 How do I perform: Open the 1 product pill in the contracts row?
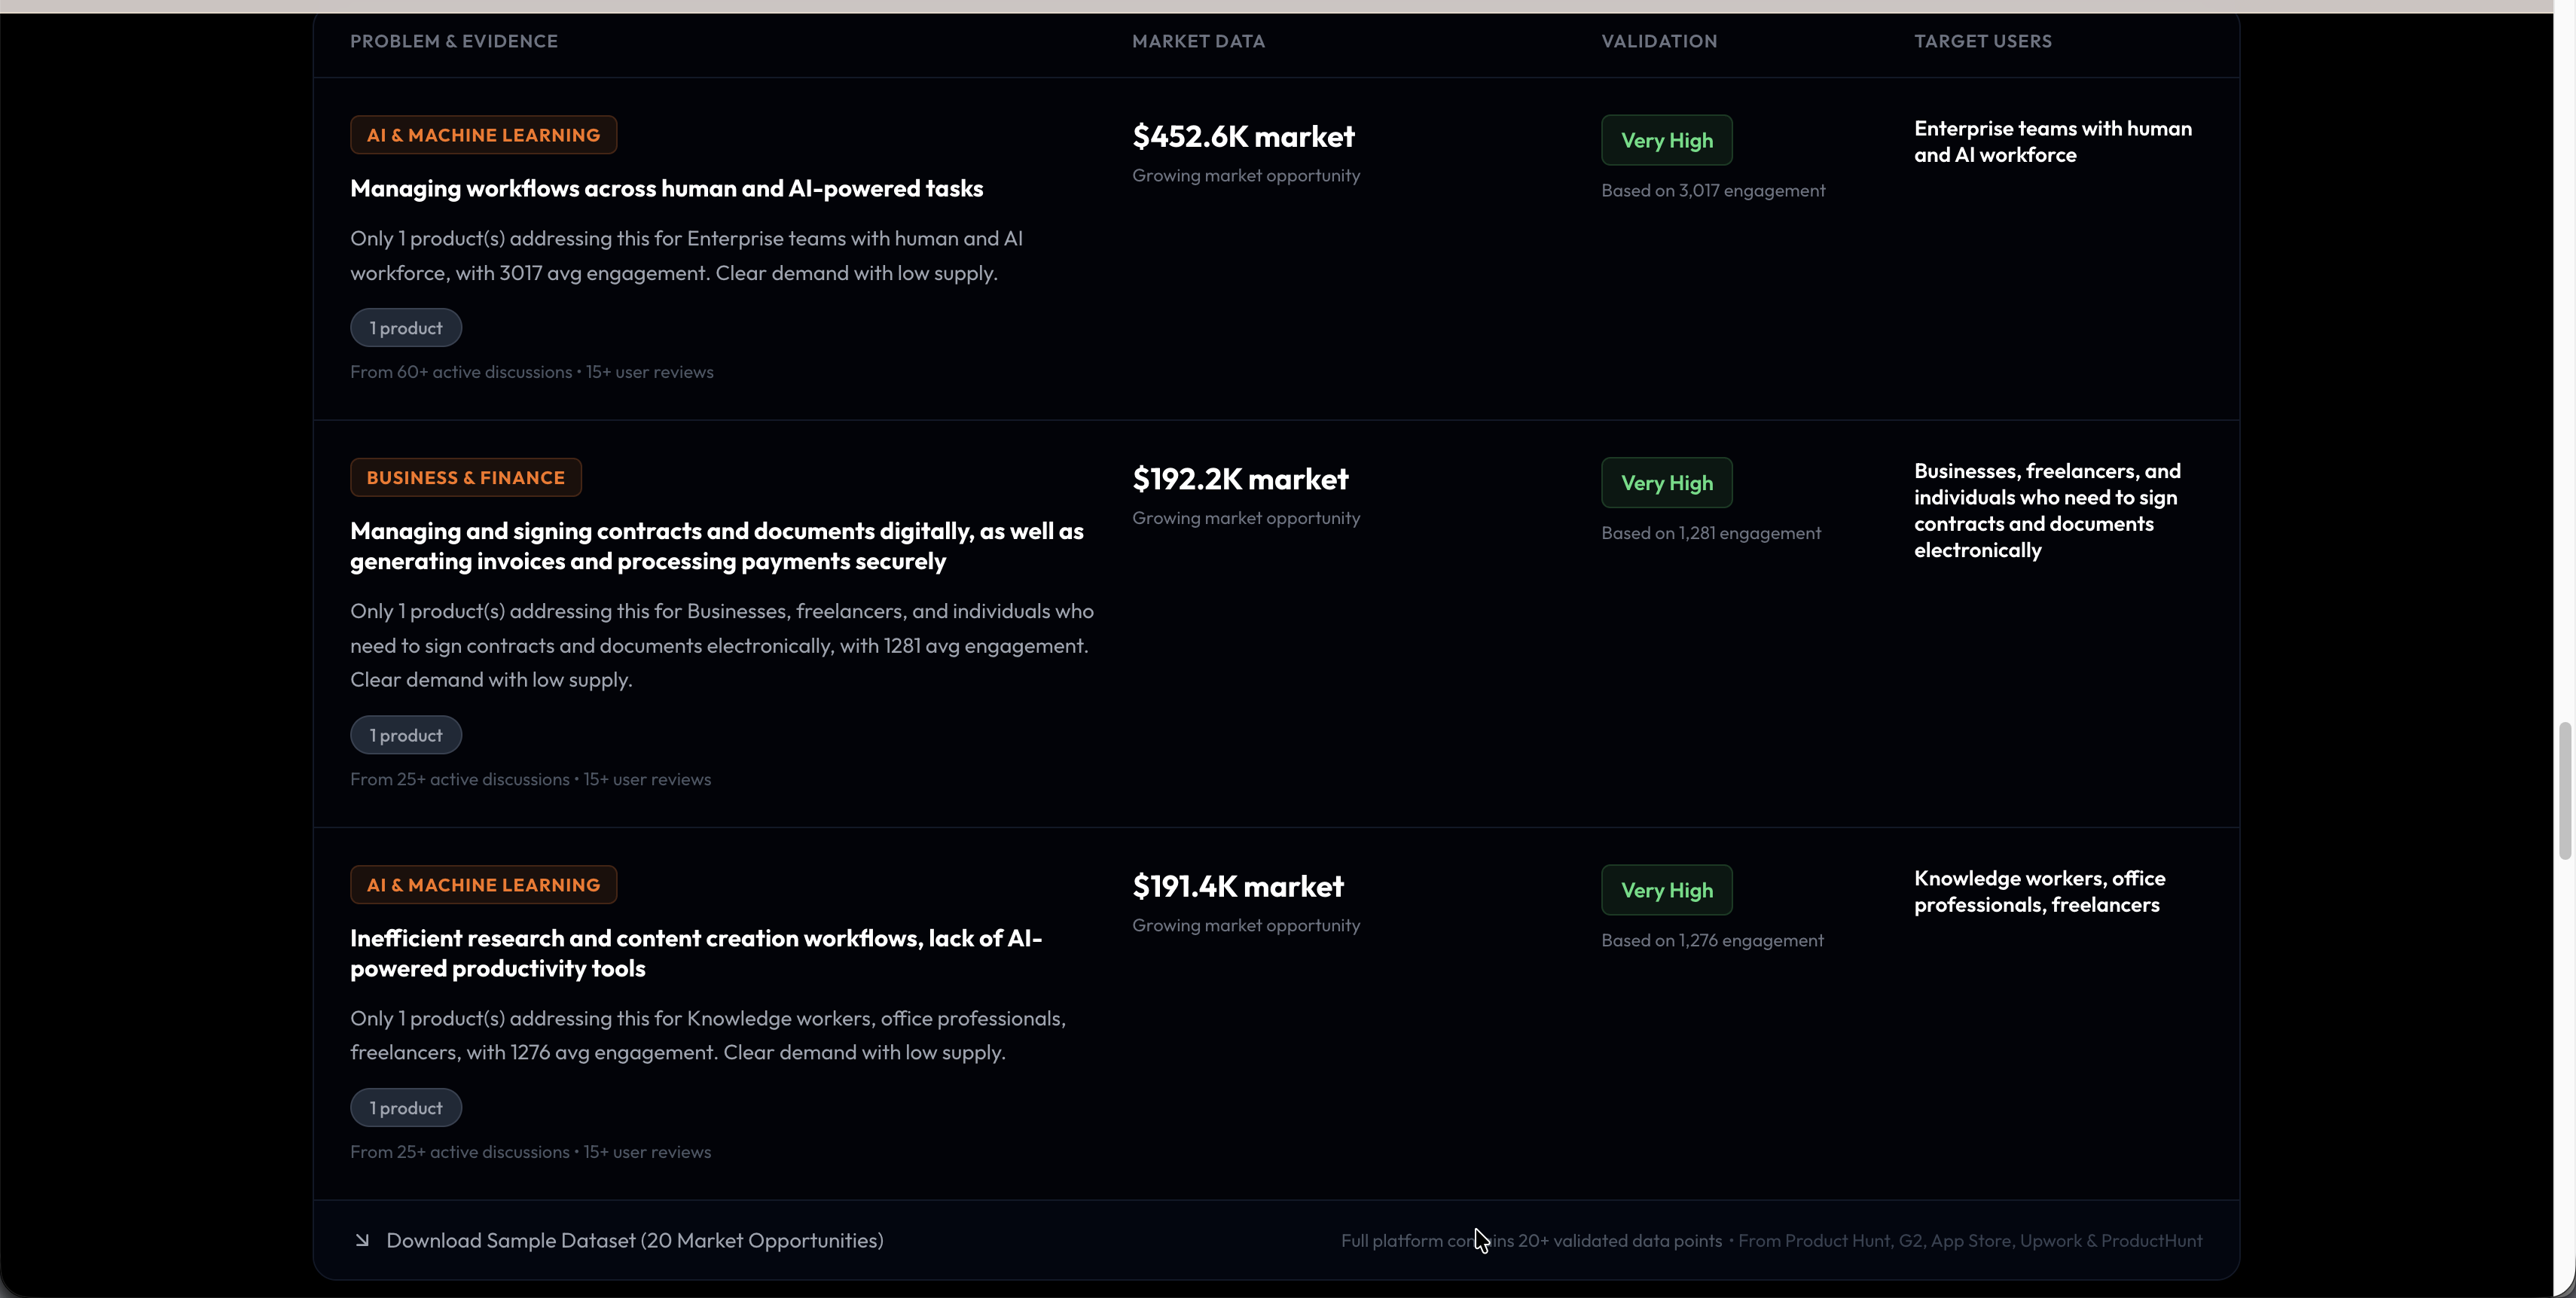click(x=405, y=734)
